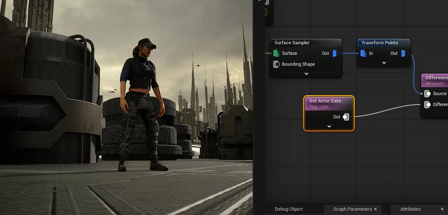Click the Out pin of Transform Points
The width and height of the screenshot is (448, 215).
click(x=403, y=53)
